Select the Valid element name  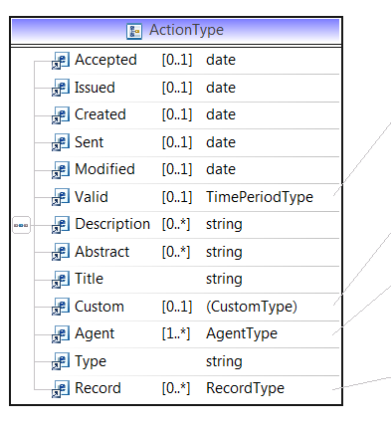click(92, 197)
